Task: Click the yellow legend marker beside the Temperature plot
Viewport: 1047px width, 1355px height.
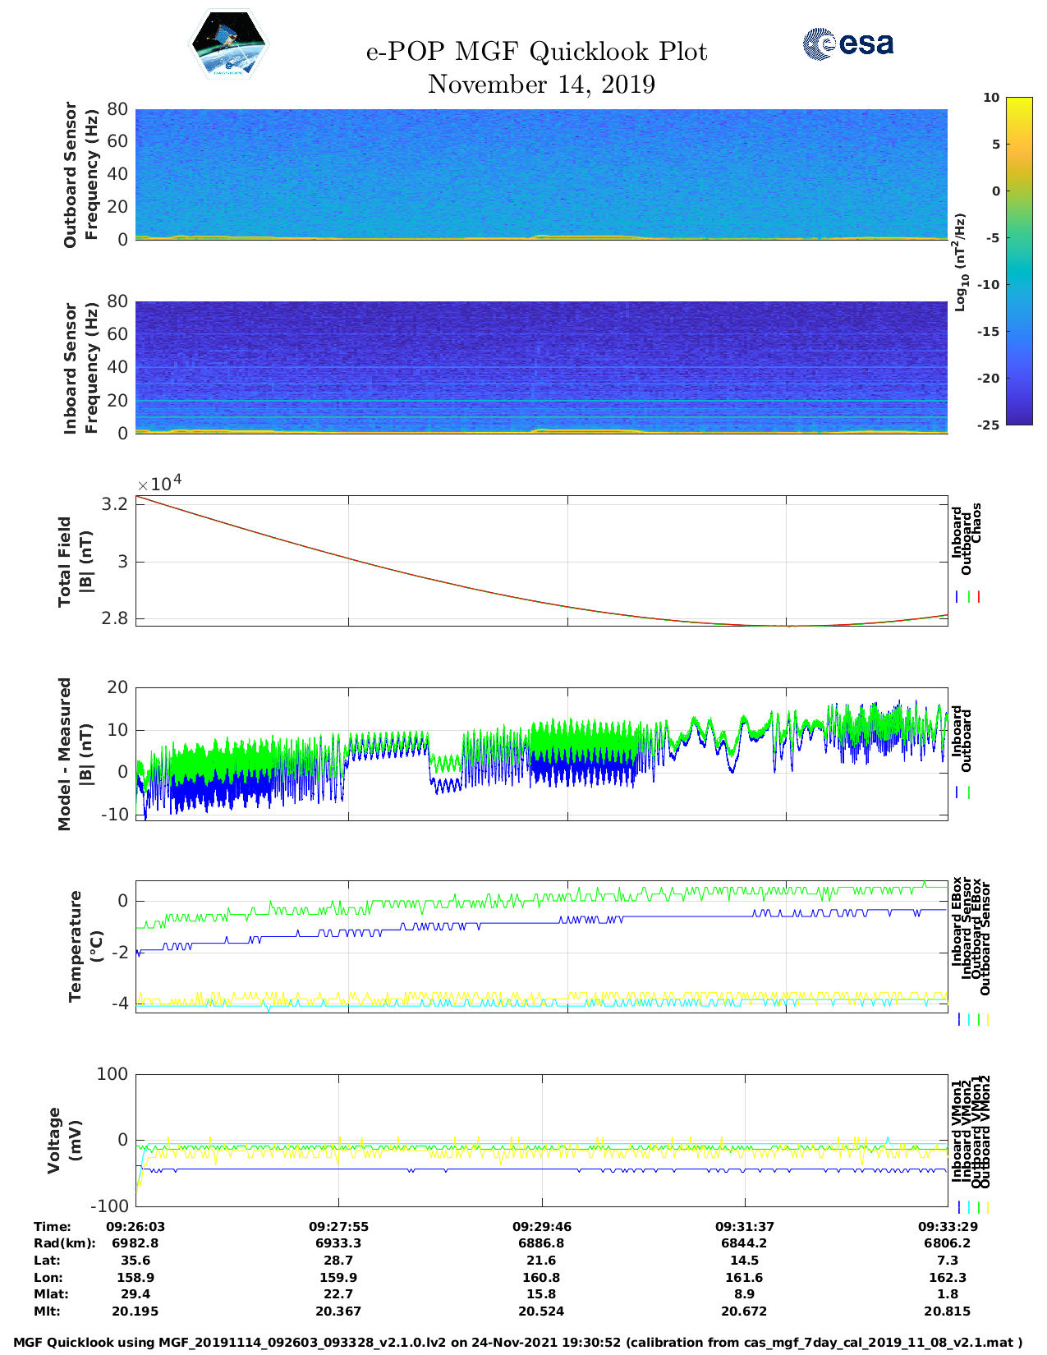Action: [987, 1019]
